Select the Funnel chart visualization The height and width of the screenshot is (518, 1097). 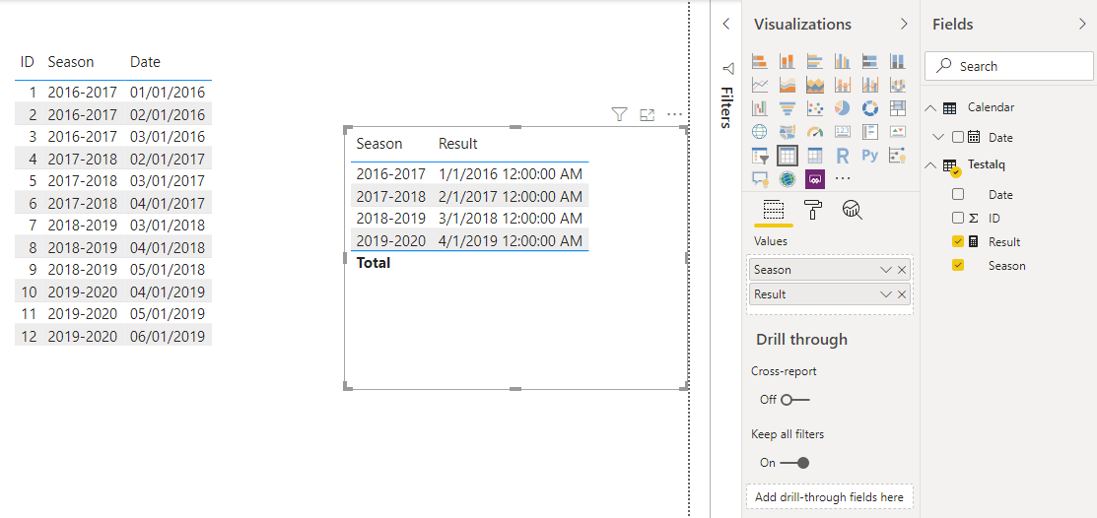(788, 108)
